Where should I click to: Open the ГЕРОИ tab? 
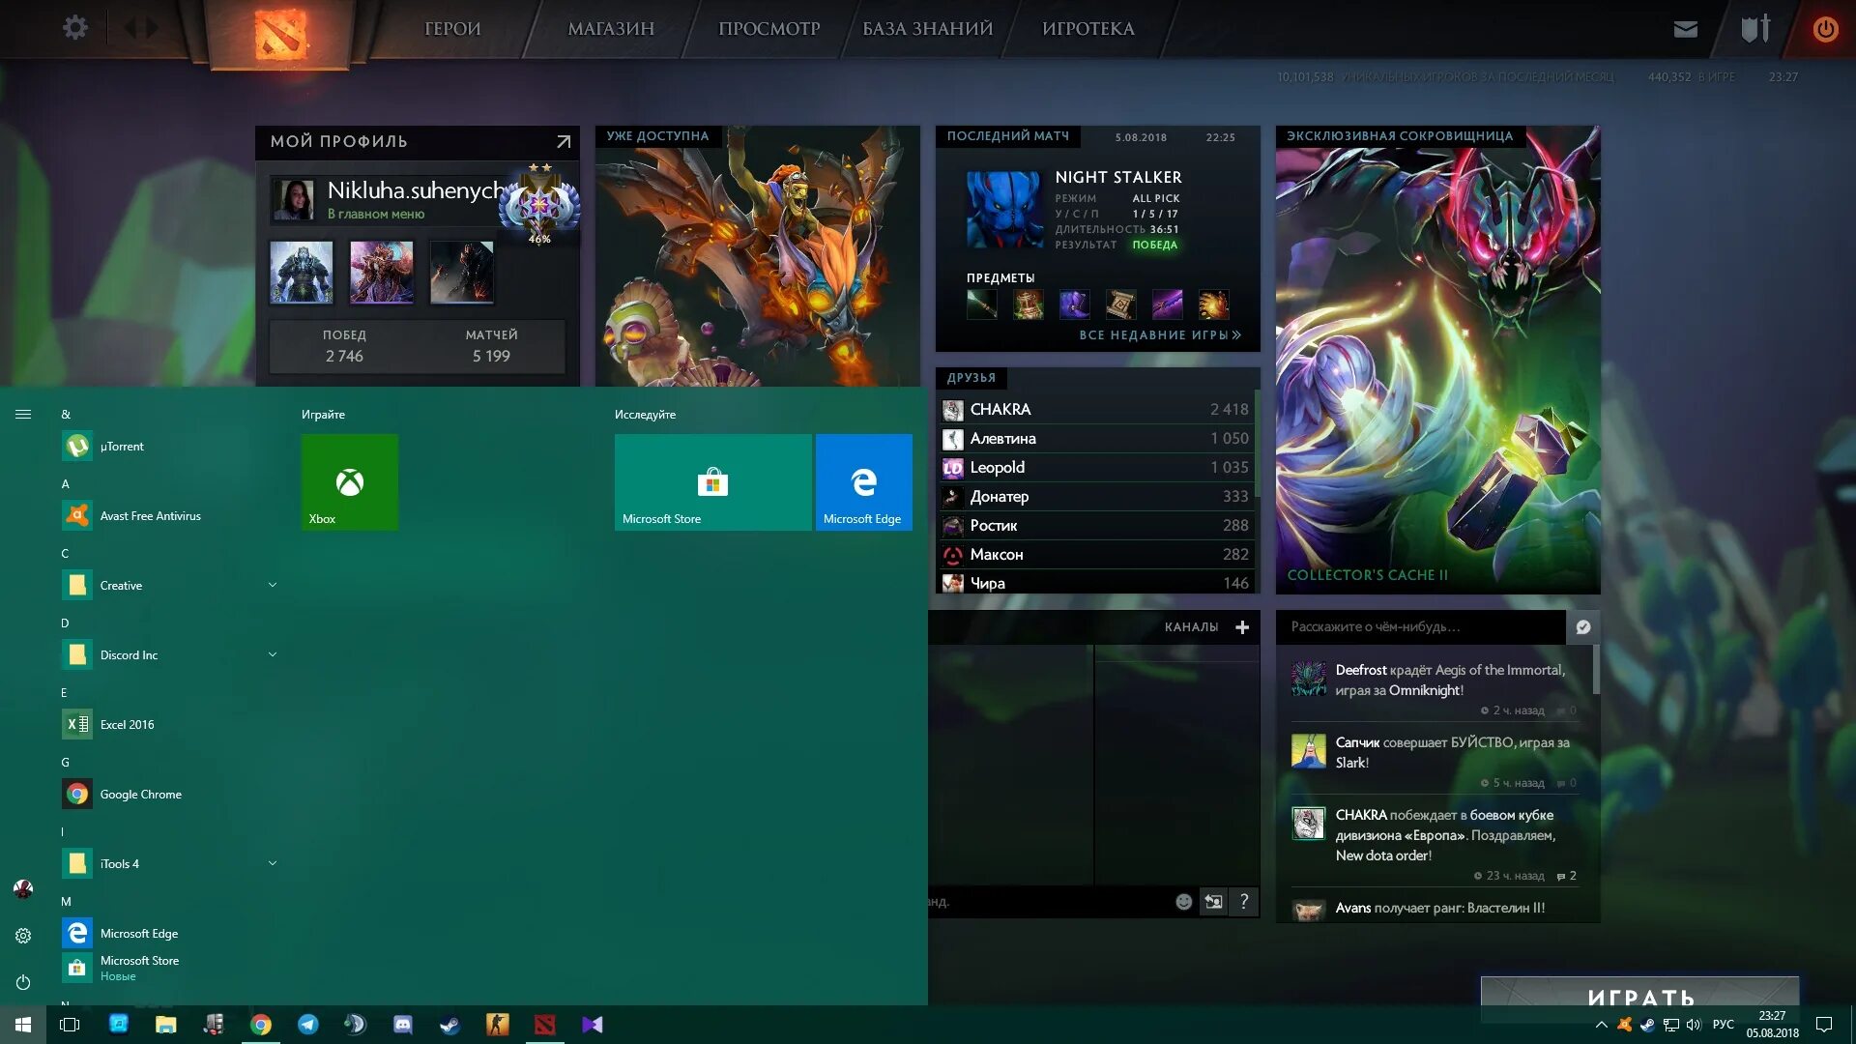pyautogui.click(x=452, y=29)
